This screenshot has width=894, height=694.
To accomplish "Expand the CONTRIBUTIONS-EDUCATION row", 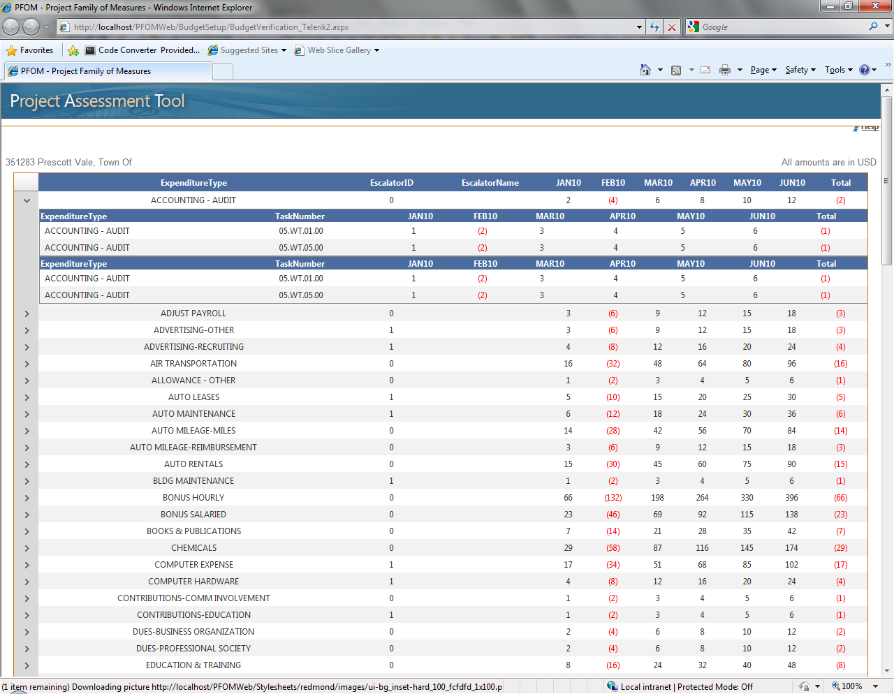I will (x=27, y=615).
